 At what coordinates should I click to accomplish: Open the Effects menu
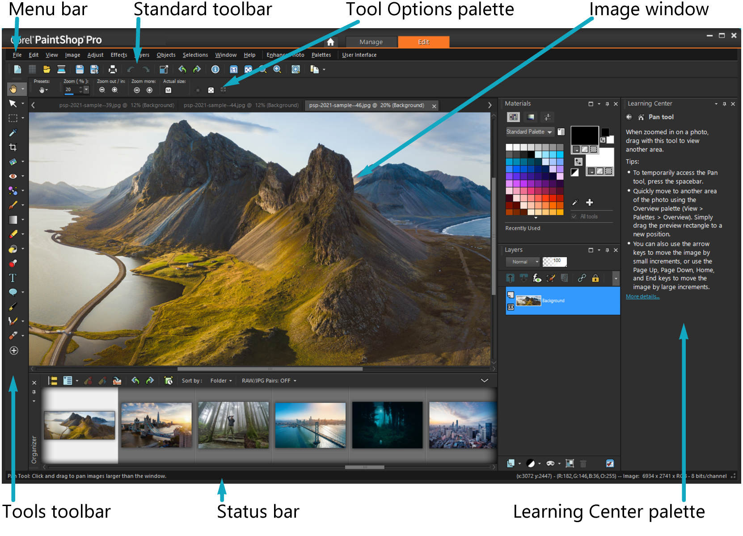(x=119, y=55)
